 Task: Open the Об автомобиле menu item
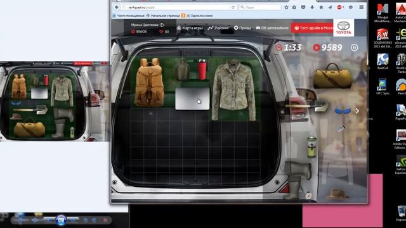tap(272, 28)
